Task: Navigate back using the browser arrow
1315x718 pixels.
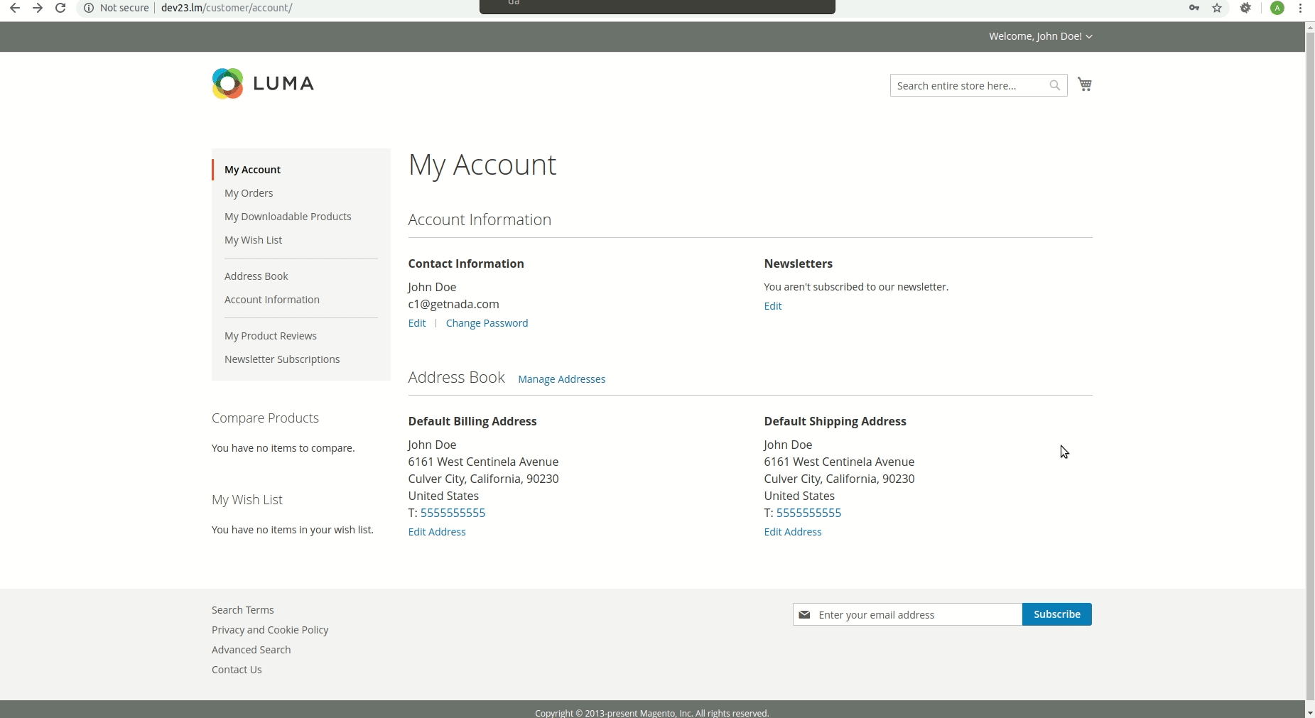Action: tap(15, 8)
